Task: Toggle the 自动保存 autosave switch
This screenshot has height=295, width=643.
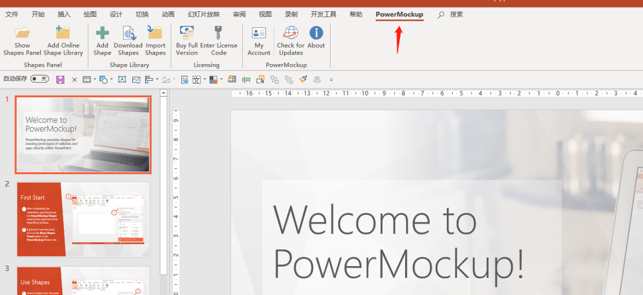Action: click(x=40, y=79)
